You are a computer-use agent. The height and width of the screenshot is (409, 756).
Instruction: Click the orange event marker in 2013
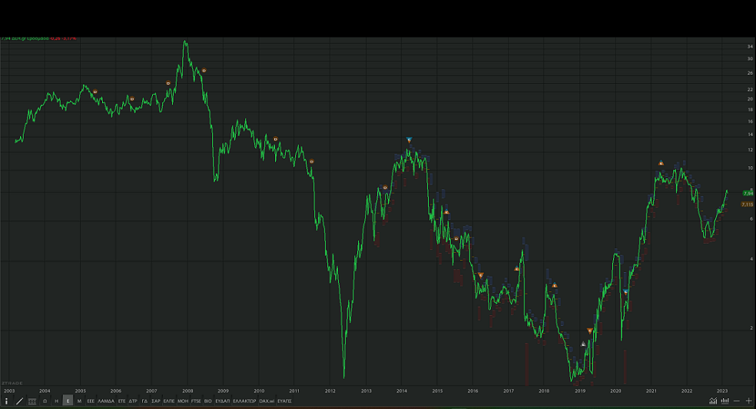385,188
